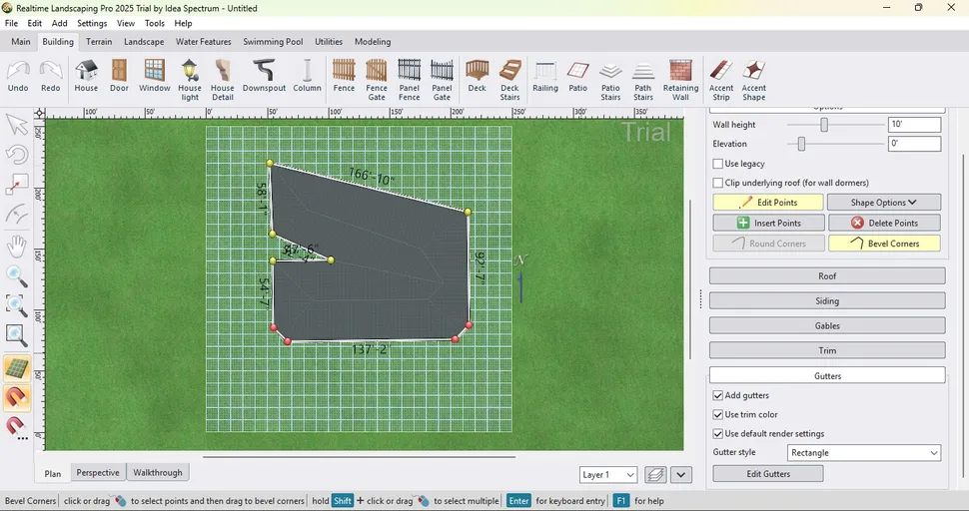The width and height of the screenshot is (969, 511).
Task: Select the Deck Stairs tool
Action: [x=509, y=78]
